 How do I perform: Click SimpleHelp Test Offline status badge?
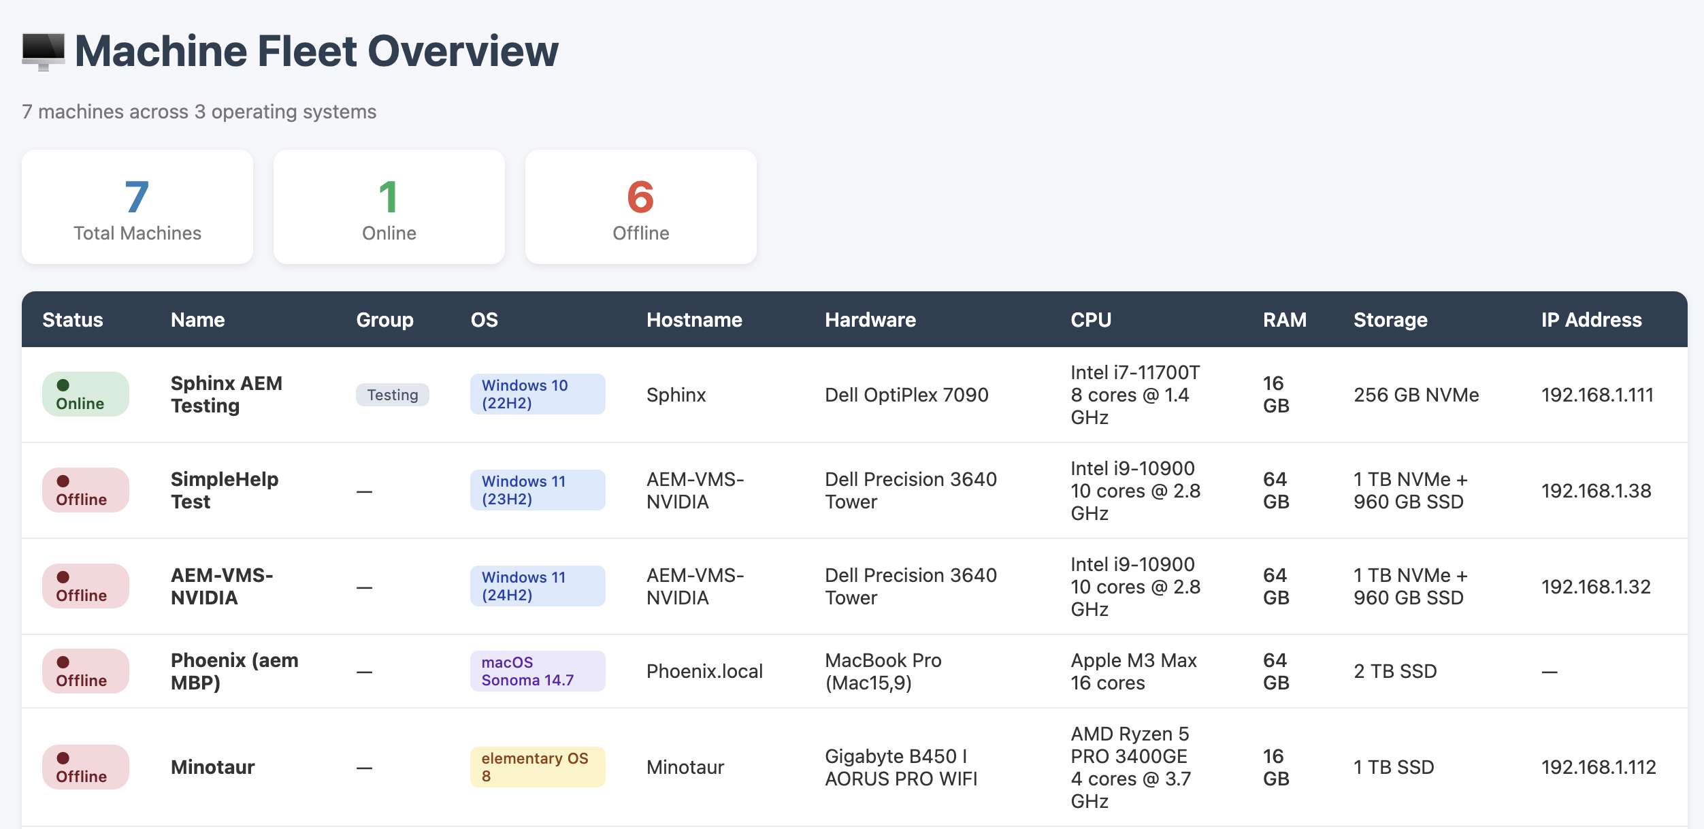86,490
